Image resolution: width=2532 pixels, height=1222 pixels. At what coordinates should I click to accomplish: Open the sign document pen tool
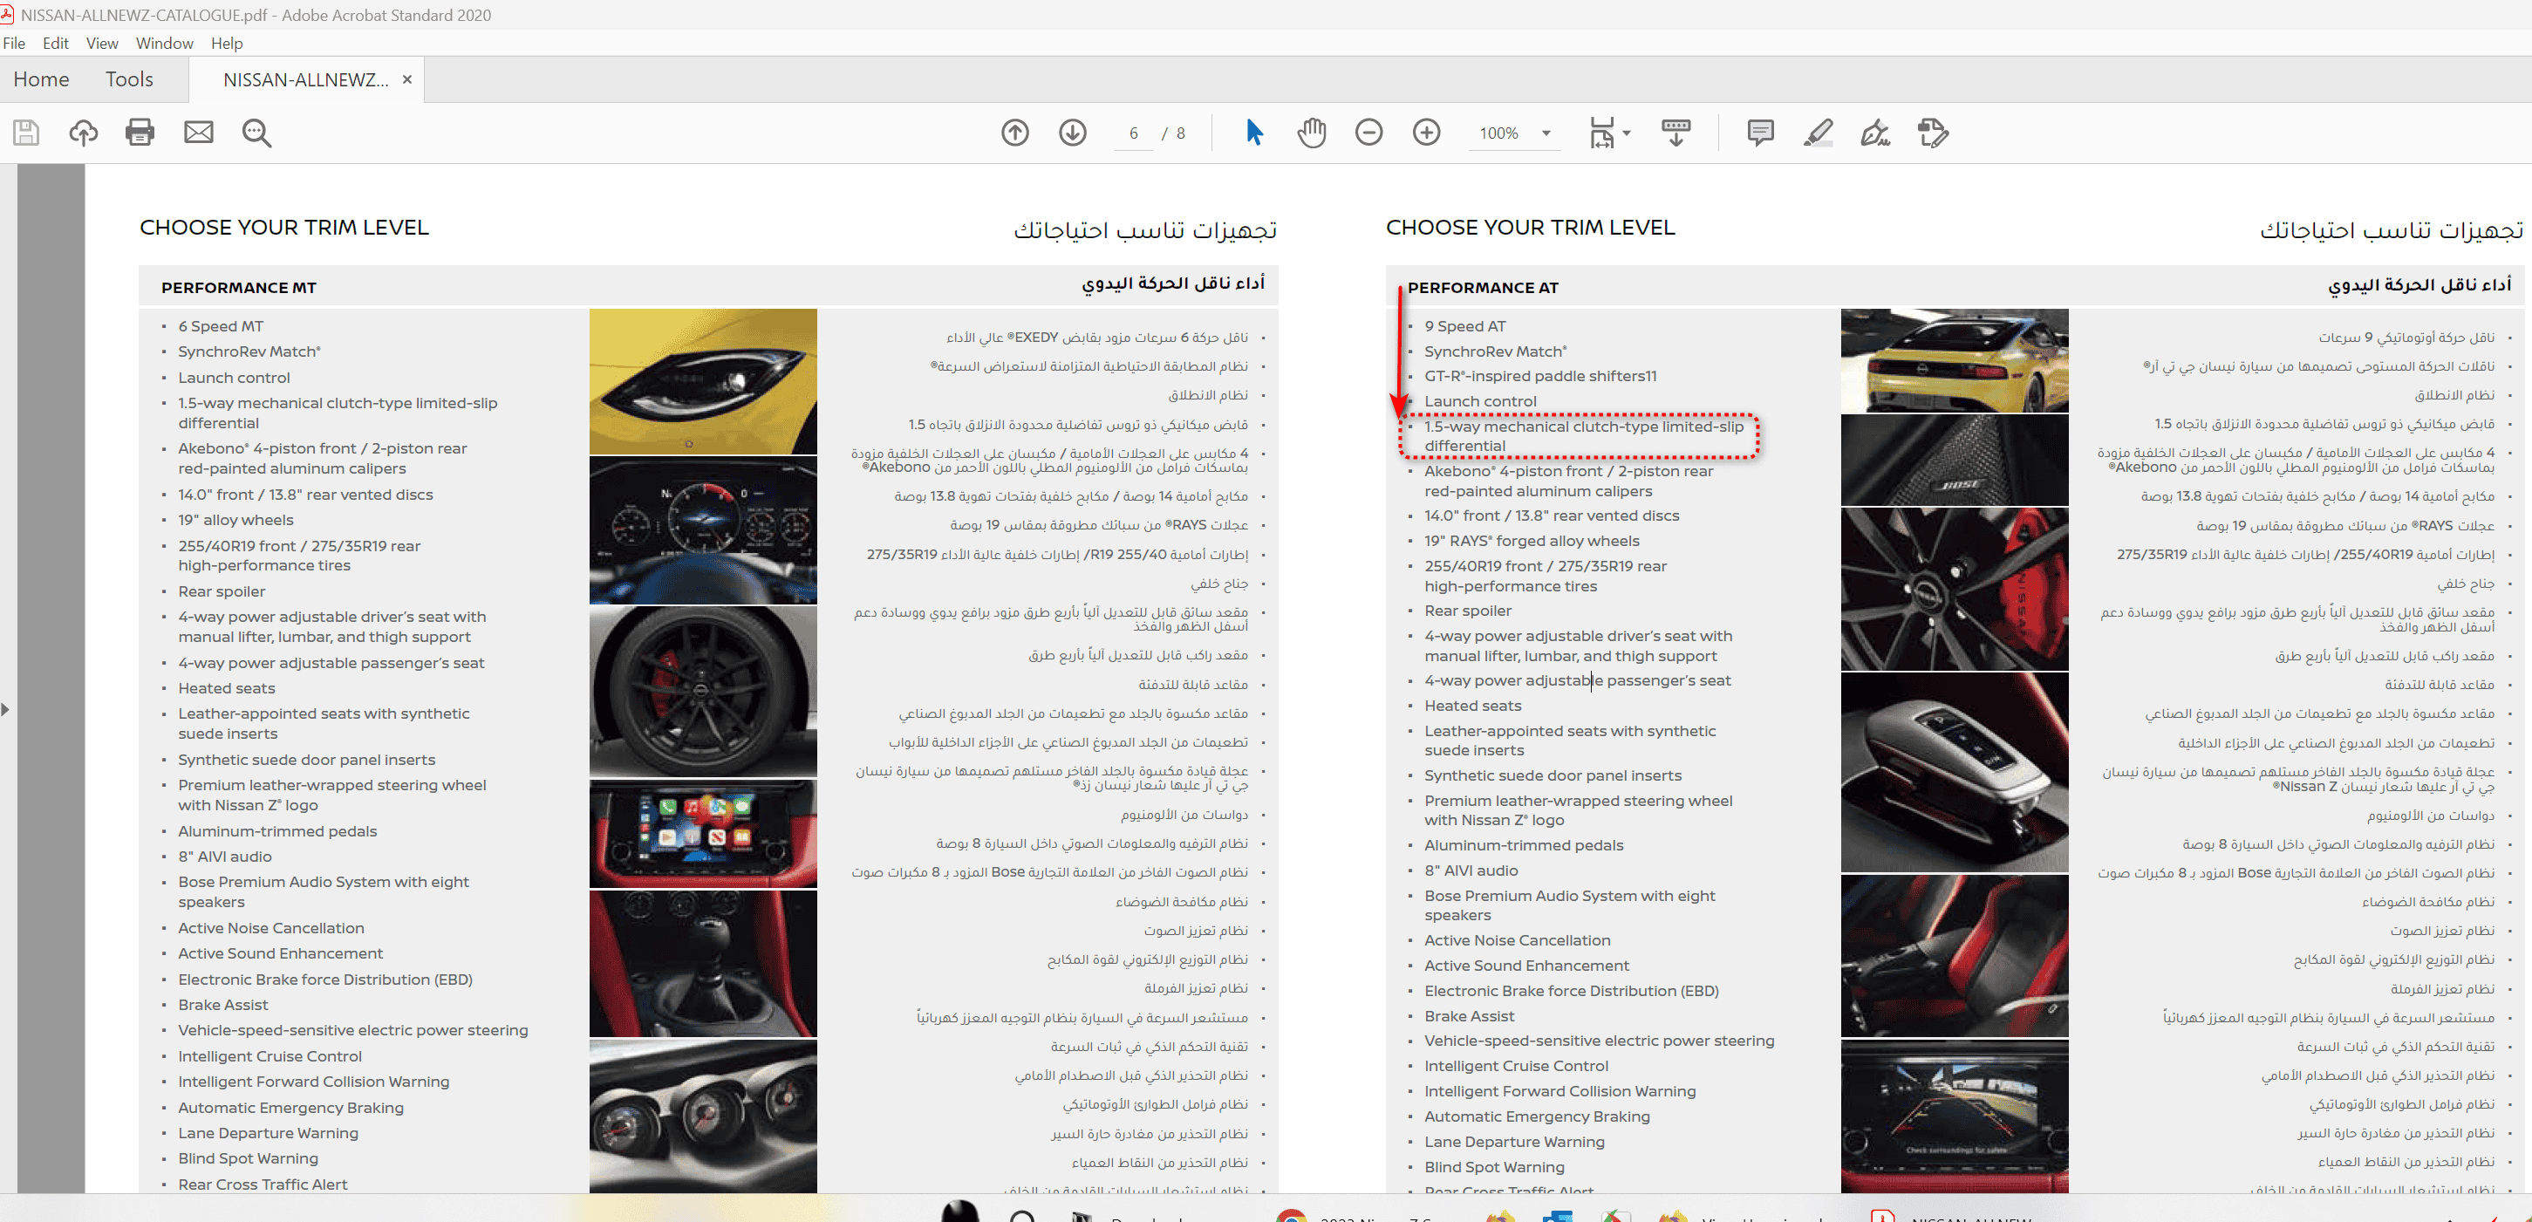coord(1875,132)
